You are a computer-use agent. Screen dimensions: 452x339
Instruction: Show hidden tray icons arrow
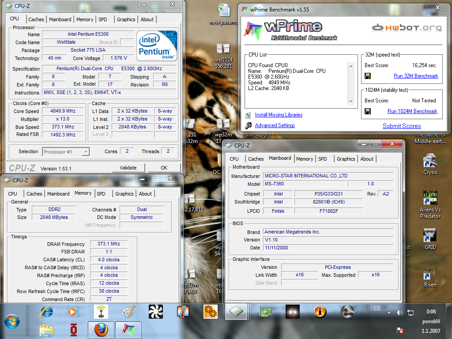pos(389,313)
